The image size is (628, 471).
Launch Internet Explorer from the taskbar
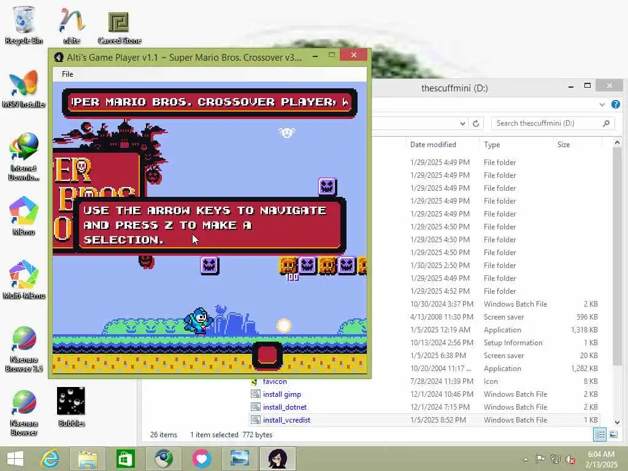50,459
